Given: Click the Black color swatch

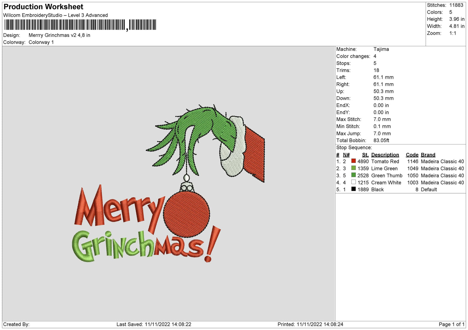Looking at the screenshot, I should pos(353,189).
